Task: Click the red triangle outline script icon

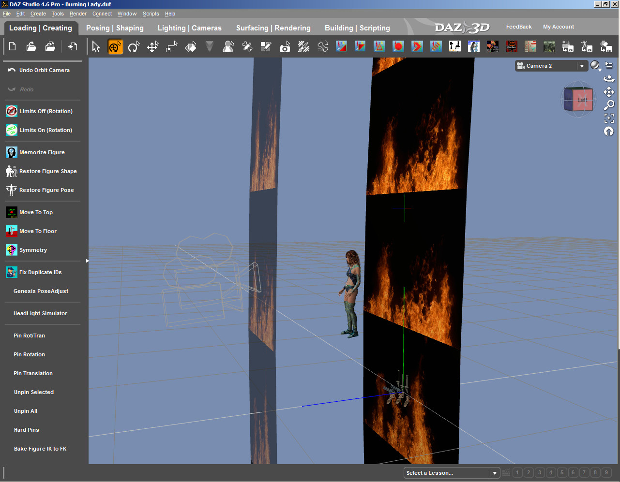Action: [x=379, y=46]
